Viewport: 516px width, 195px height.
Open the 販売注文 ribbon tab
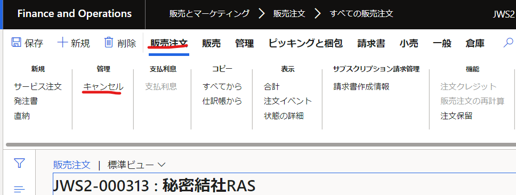[169, 43]
